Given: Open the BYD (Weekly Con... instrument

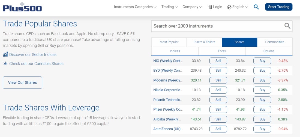Looking at the screenshot, I should pyautogui.click(x=168, y=71).
